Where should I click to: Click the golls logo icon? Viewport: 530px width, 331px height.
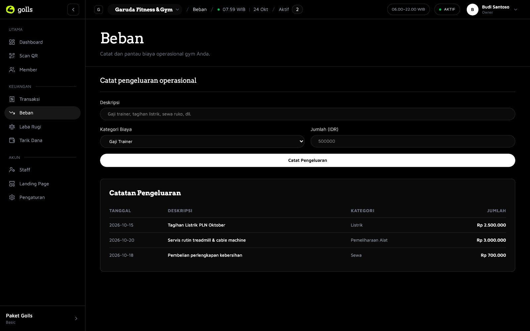10,10
